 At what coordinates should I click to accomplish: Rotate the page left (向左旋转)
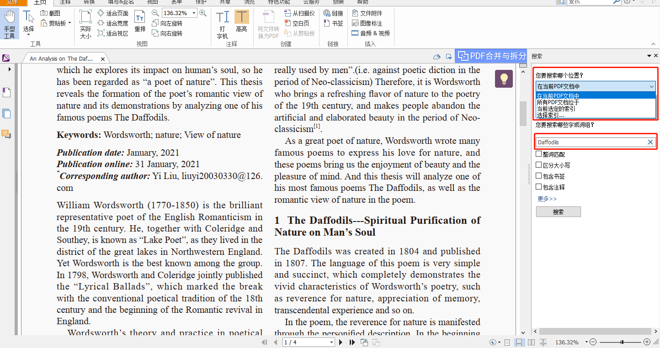click(167, 23)
